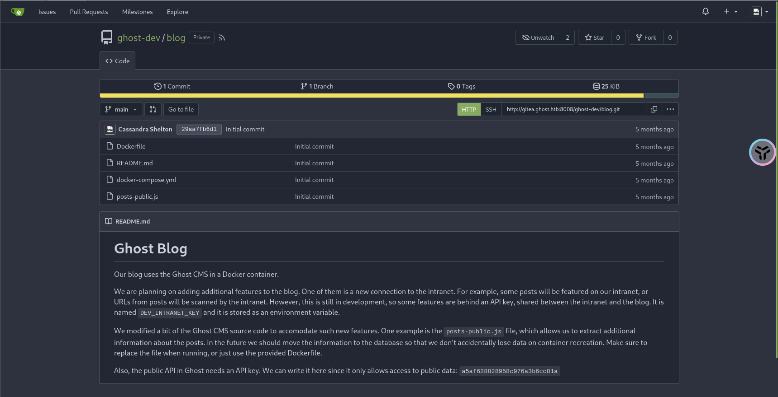Open the create new plus dropdown
This screenshot has width=778, height=397.
click(730, 12)
